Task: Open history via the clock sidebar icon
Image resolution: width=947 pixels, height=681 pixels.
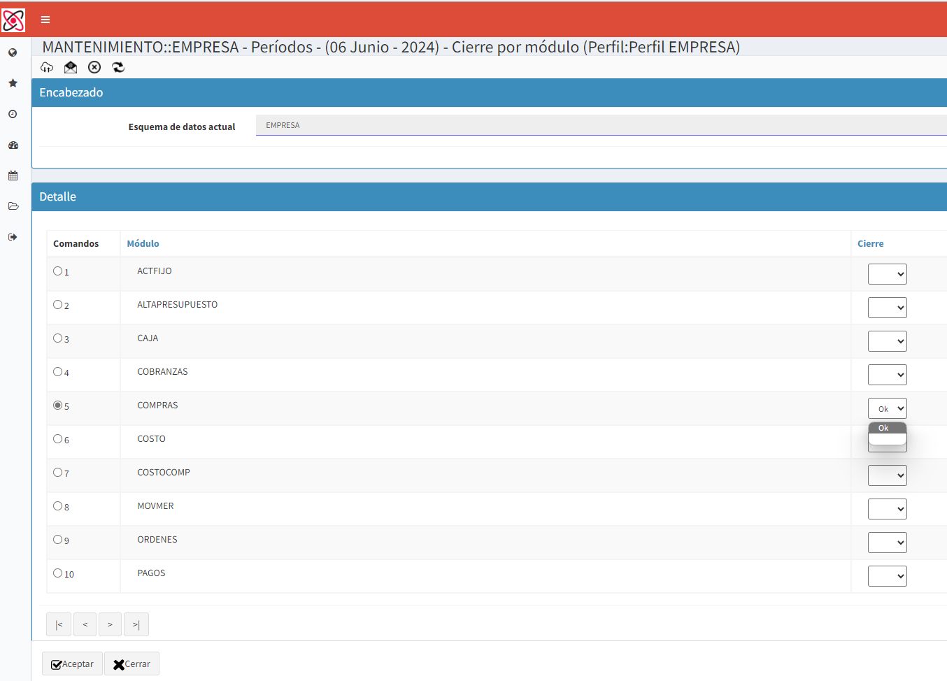Action: (x=13, y=114)
